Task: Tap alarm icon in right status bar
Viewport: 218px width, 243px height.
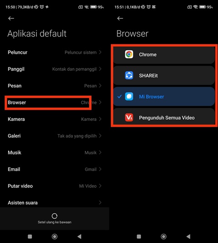Action: [x=149, y=7]
